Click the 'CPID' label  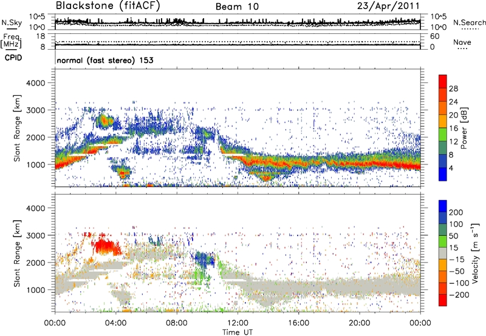tap(13, 58)
